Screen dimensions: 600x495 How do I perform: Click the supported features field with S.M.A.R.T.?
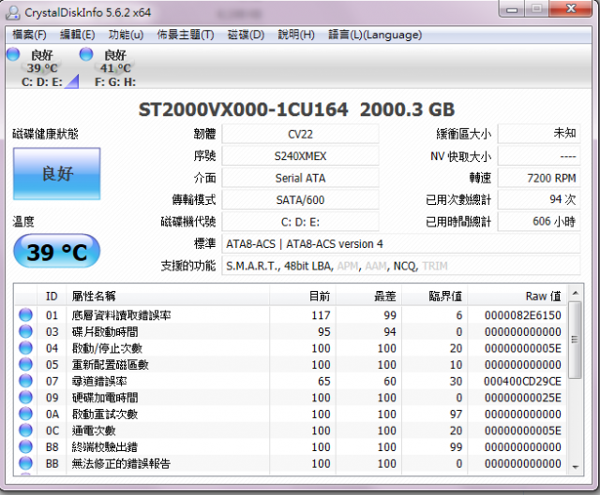point(401,266)
